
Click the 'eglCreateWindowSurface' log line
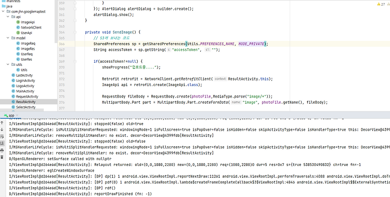(x=51, y=171)
